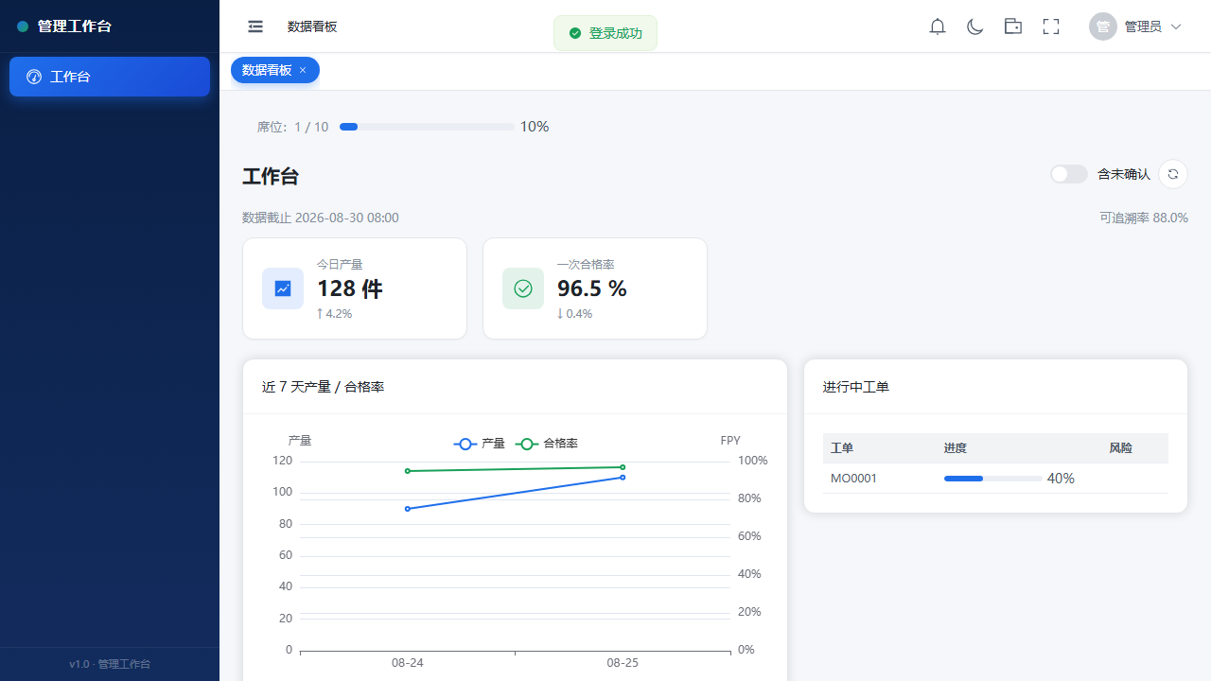Click the 管理工作台 title in sidebar

(75, 26)
